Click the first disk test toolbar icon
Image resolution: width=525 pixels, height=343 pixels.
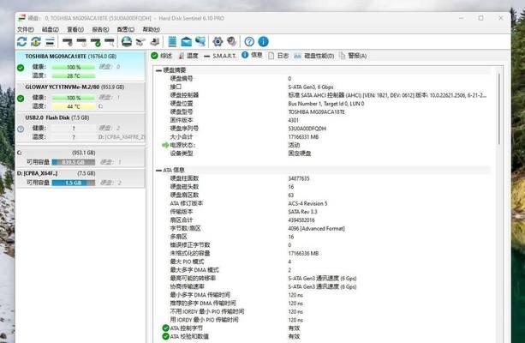point(68,42)
